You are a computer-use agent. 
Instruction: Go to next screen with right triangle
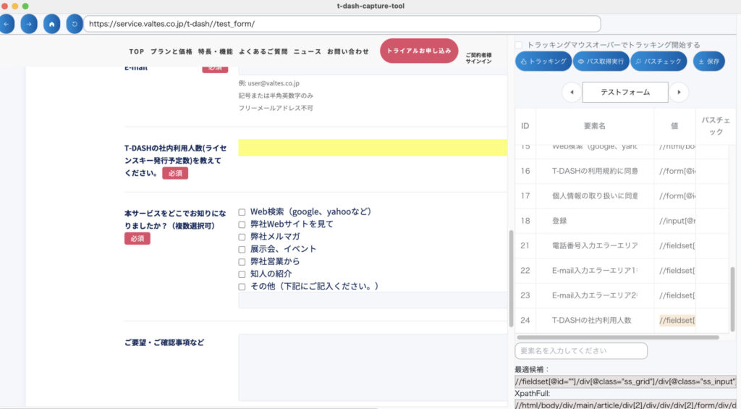tap(678, 93)
